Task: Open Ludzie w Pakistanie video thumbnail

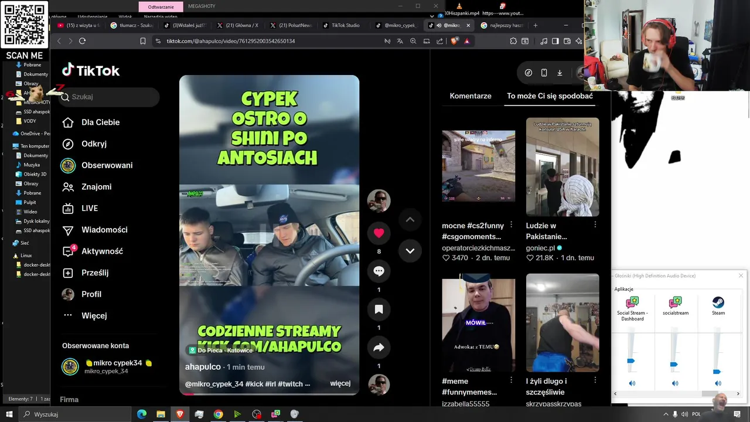Action: (562, 167)
